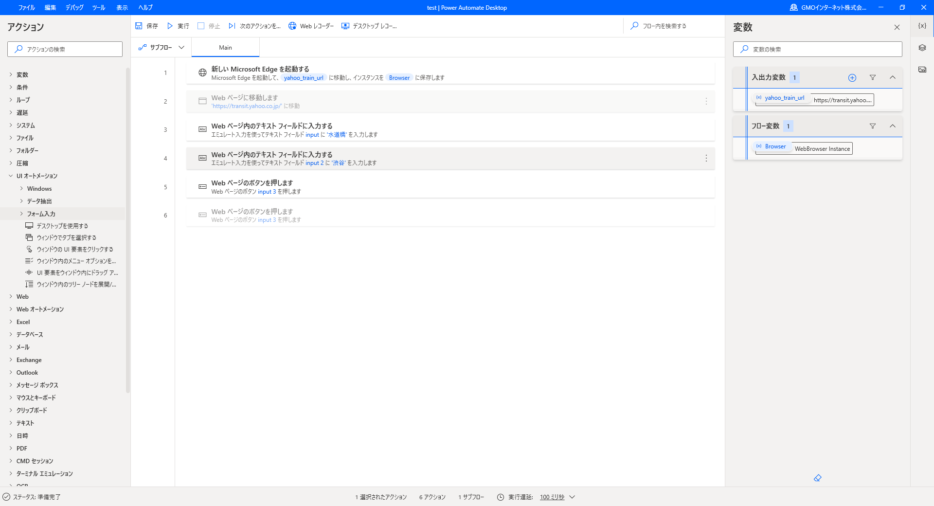
Task: Click input 3 link in action 5
Action: pos(267,192)
